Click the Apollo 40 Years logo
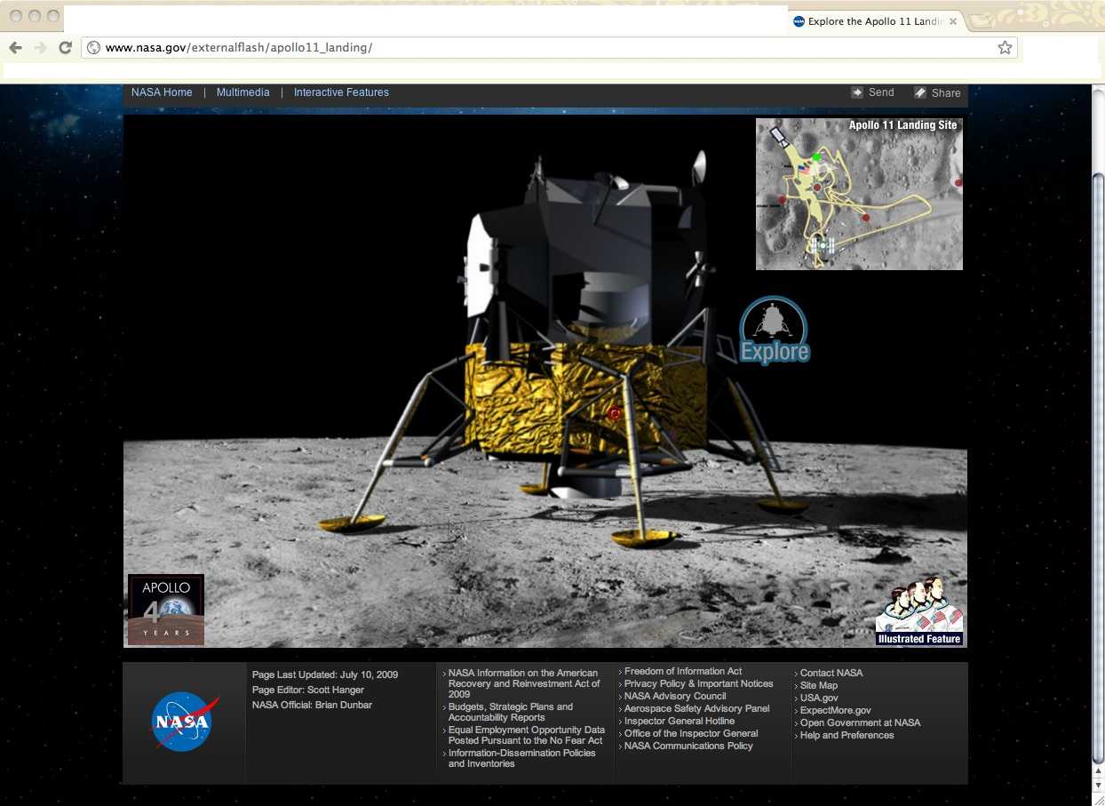Viewport: 1105px width, 806px height. (166, 609)
